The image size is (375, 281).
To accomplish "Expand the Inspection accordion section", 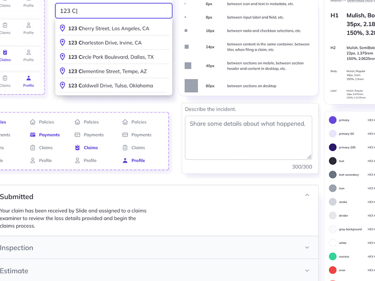I will 307,248.
